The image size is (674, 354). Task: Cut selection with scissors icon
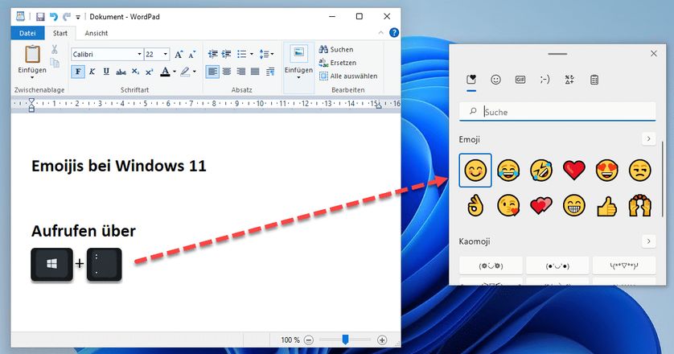(x=55, y=49)
